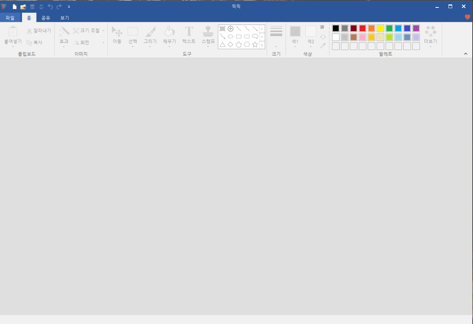Select the purple palette swatch

point(416,28)
